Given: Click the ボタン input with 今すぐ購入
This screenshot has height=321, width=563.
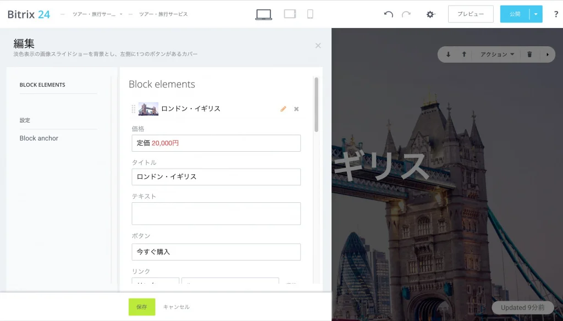Looking at the screenshot, I should click(x=216, y=252).
